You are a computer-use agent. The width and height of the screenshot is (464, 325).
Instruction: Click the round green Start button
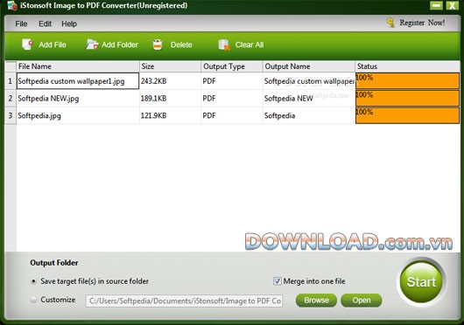(421, 282)
